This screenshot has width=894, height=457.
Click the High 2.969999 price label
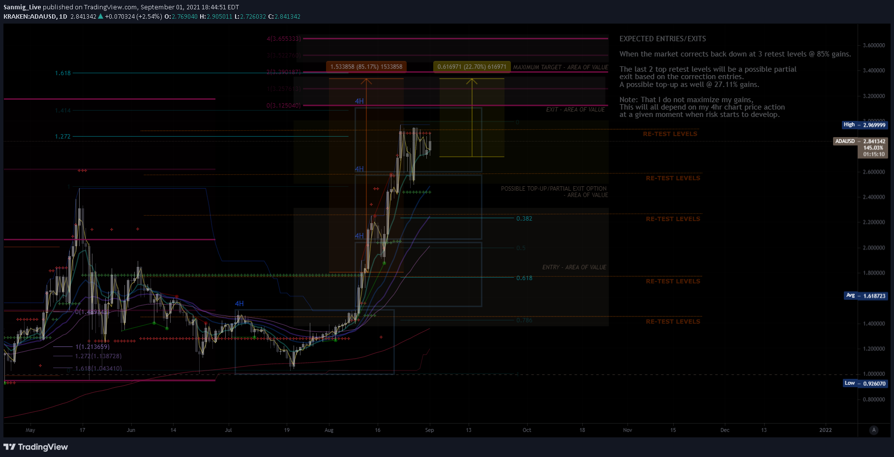pyautogui.click(x=865, y=125)
